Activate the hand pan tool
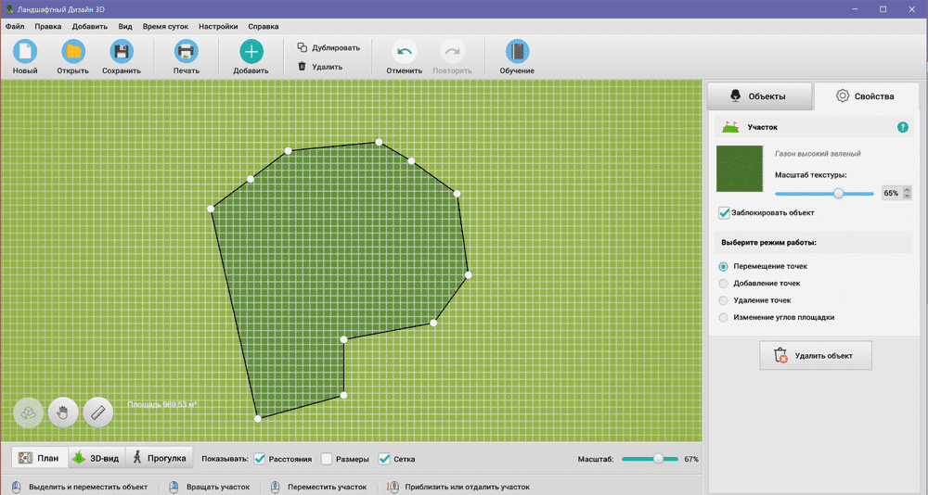This screenshot has width=928, height=495. click(63, 412)
